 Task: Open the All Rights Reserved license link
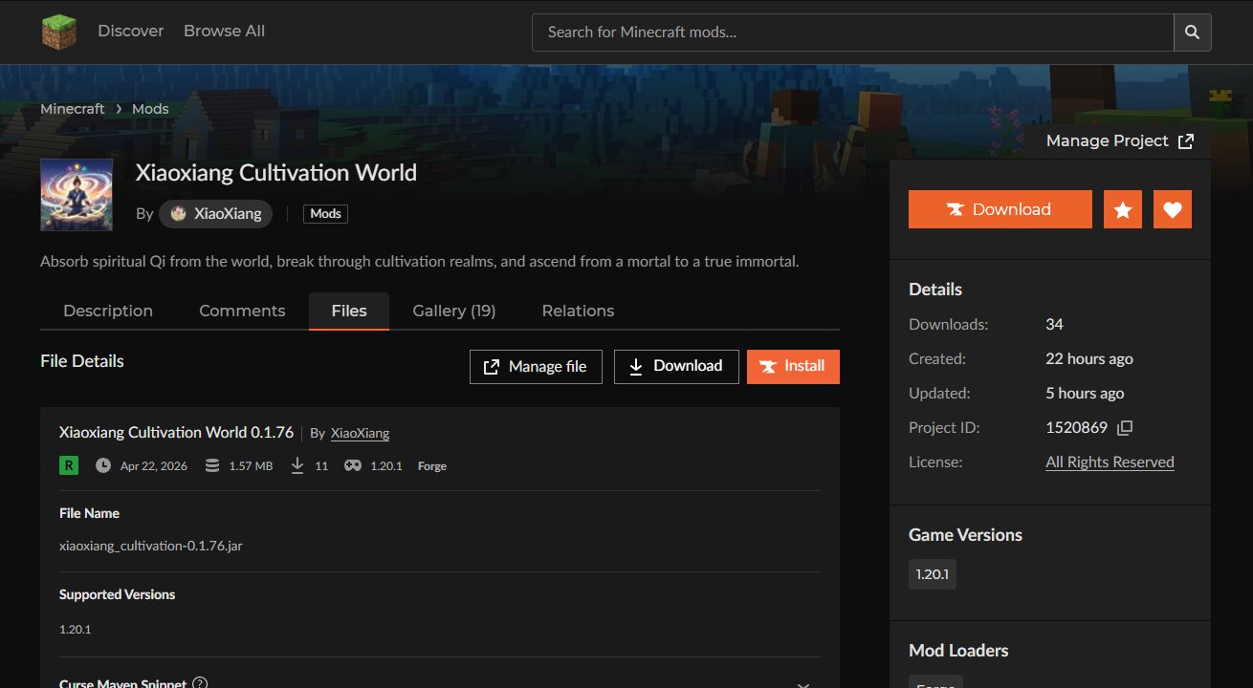tap(1110, 462)
